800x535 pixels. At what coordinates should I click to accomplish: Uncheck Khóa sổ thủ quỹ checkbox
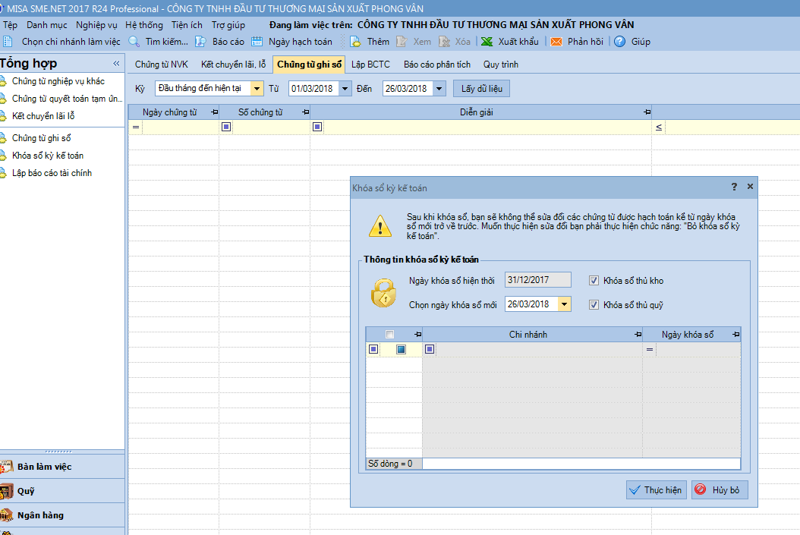click(x=594, y=305)
